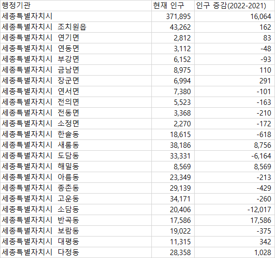275x258 pixels.
Task: Click the -172 change cell
Action: coord(235,124)
